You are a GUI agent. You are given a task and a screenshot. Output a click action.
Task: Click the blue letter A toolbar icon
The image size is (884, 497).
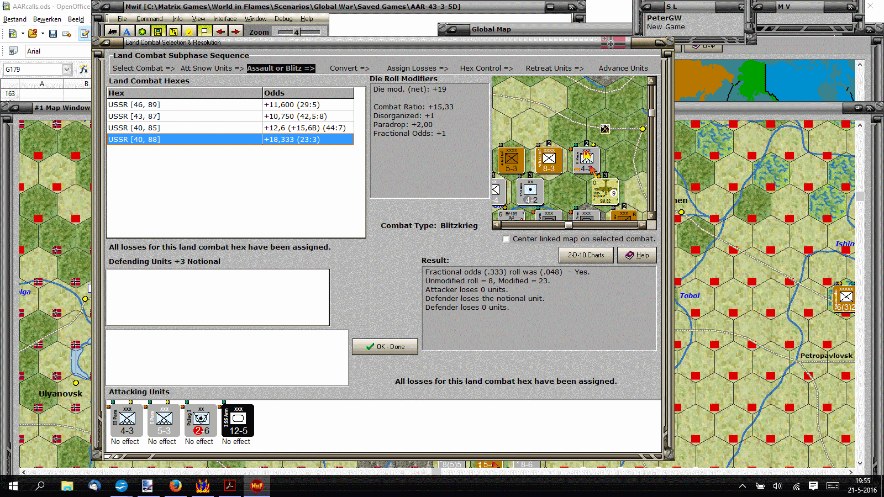[x=127, y=31]
